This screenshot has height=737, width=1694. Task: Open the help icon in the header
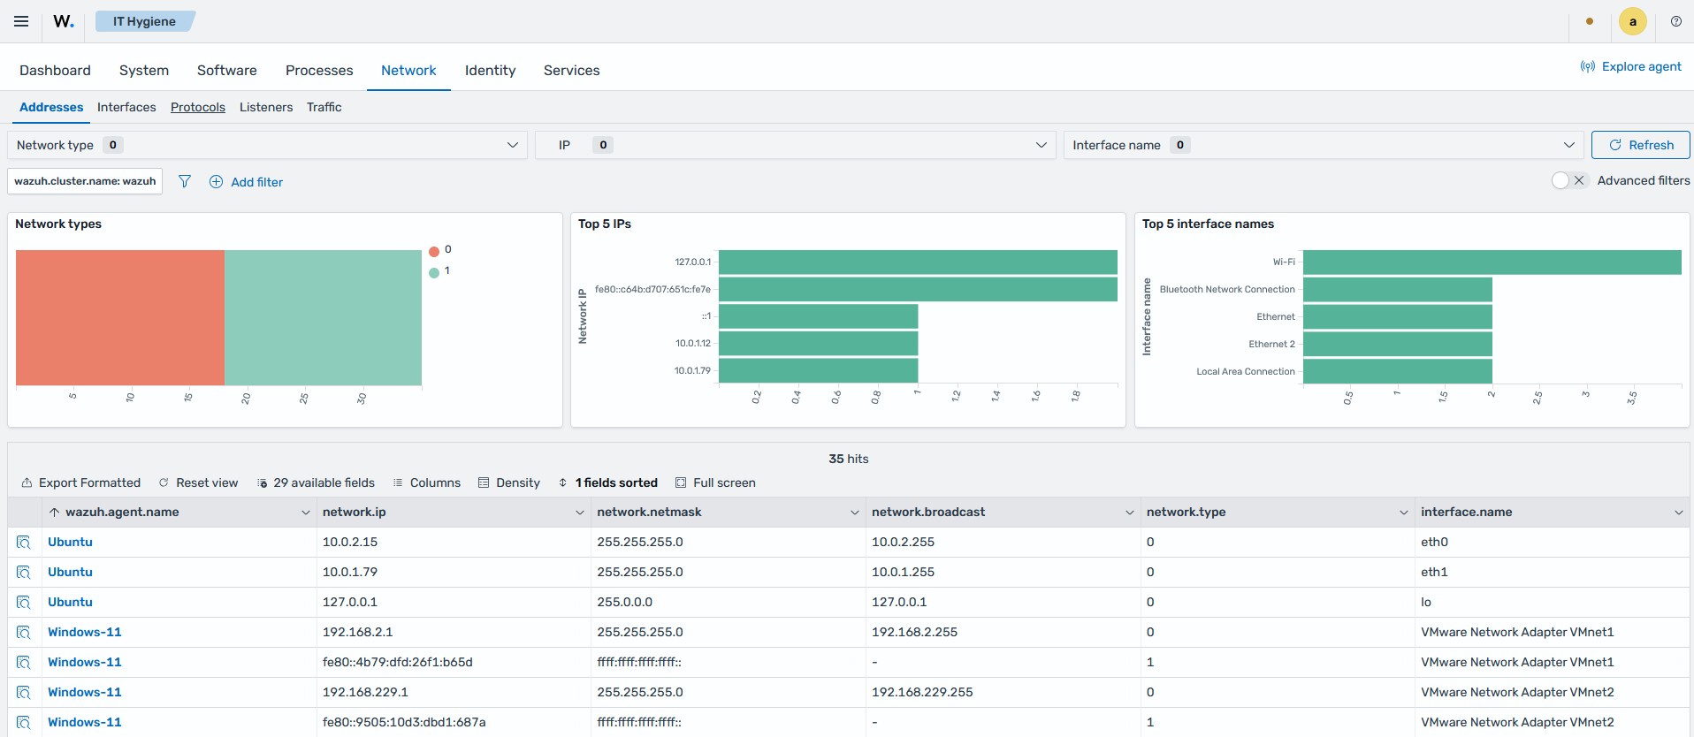point(1675,21)
